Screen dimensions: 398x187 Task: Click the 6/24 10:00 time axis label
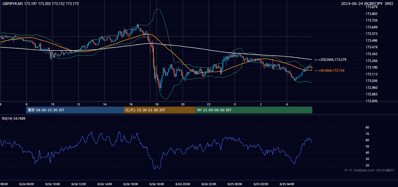[53, 184]
